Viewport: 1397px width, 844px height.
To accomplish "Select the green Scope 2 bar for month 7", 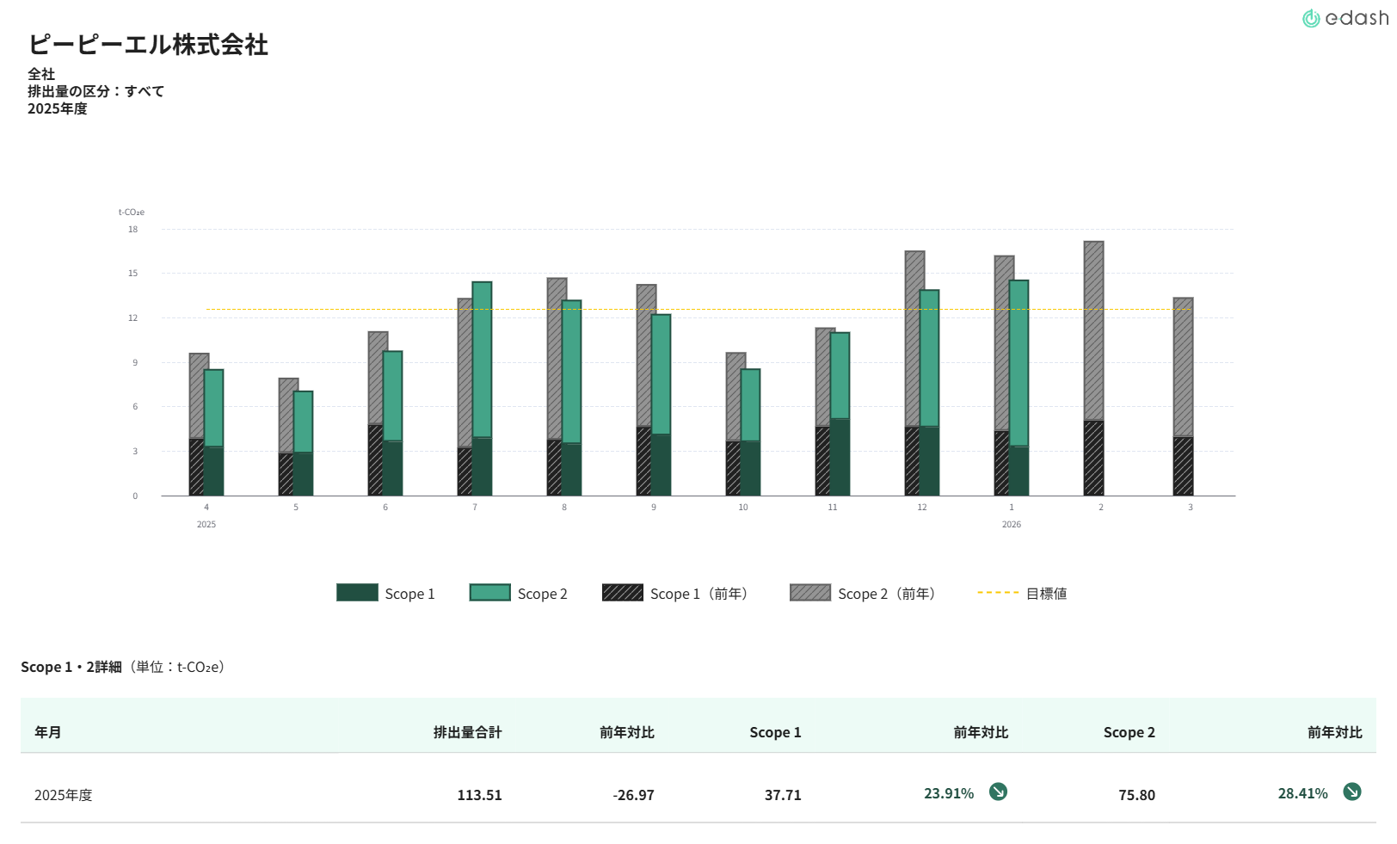I will coord(482,360).
